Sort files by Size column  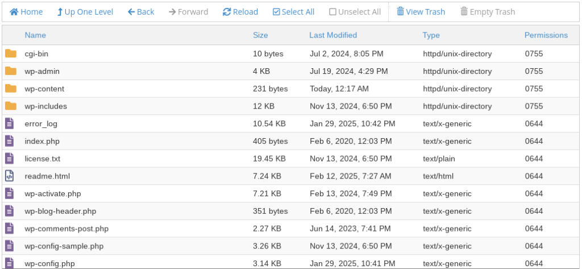pyautogui.click(x=260, y=35)
